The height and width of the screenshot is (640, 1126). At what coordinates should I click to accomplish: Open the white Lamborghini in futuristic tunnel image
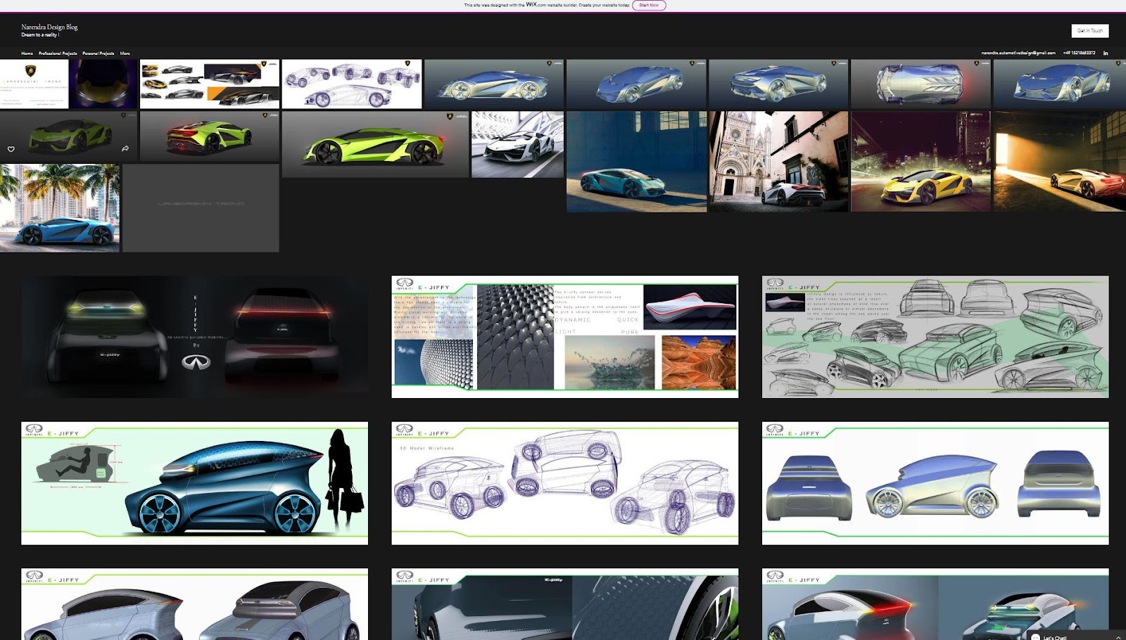pos(517,144)
